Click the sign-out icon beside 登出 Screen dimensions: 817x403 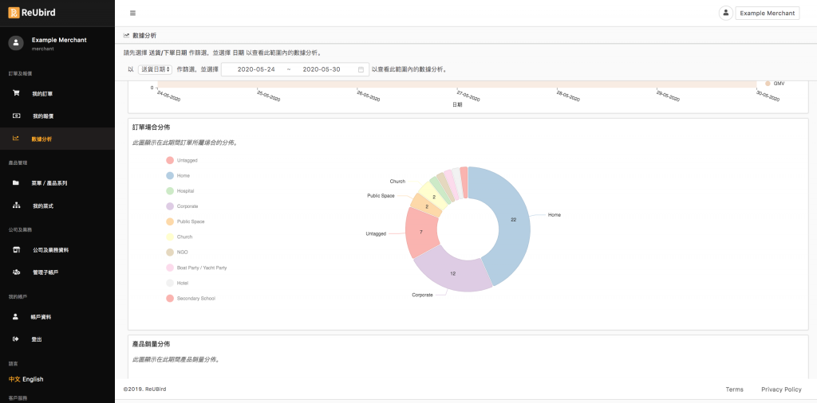pyautogui.click(x=16, y=339)
